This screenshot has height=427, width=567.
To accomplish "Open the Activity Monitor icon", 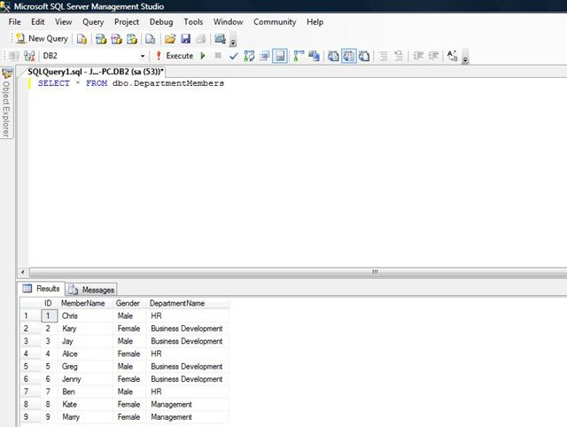I will click(220, 39).
